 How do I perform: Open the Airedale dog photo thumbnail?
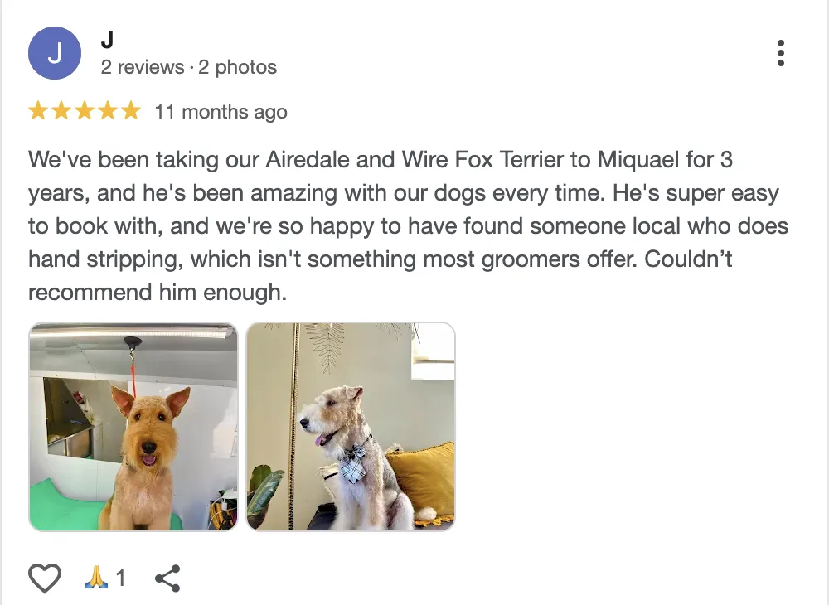tap(133, 427)
